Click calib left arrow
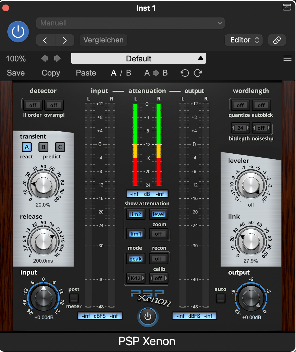This screenshot has width=296, height=352. click(151, 278)
